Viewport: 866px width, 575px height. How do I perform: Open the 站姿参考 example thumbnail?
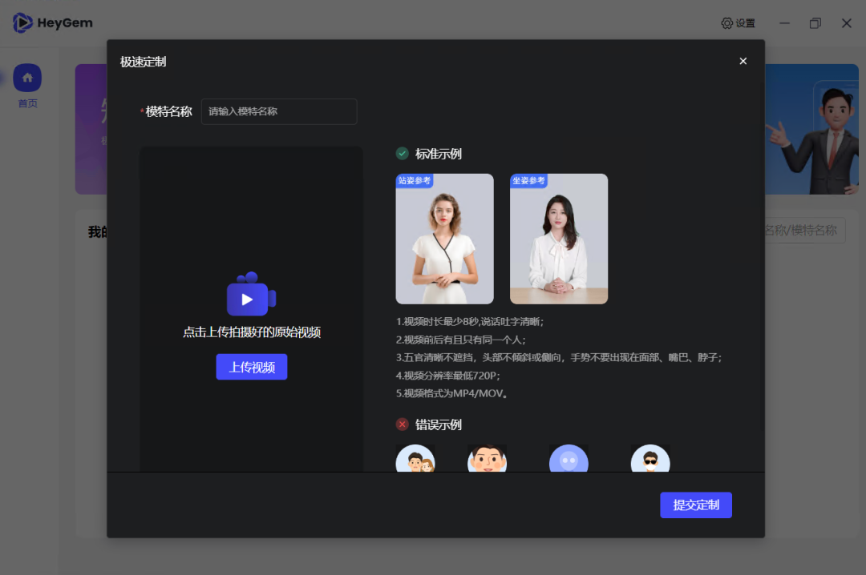point(444,239)
